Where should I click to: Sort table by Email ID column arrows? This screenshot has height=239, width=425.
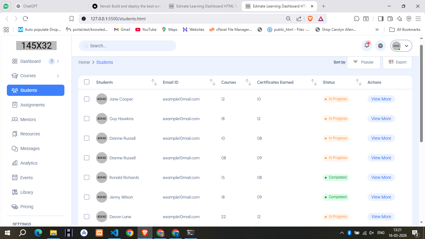point(212,82)
